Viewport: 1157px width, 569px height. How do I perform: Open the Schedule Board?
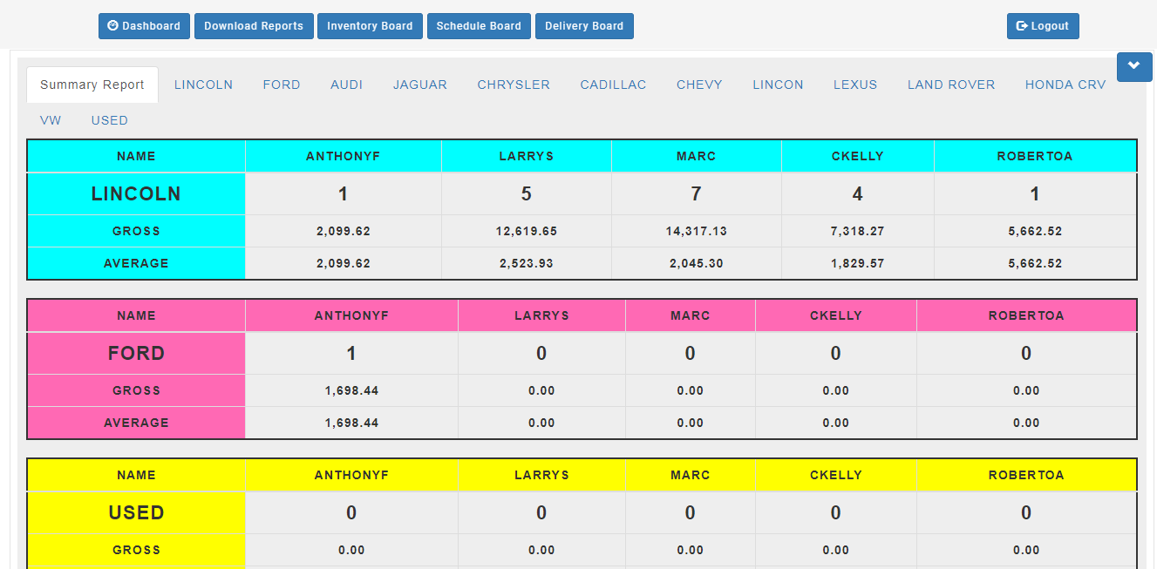[479, 26]
